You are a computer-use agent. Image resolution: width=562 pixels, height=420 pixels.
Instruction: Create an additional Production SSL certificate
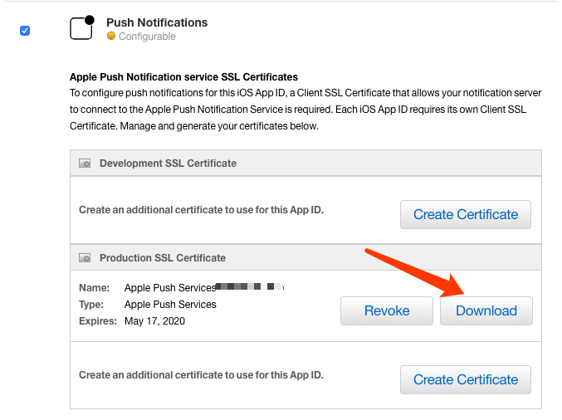[466, 379]
